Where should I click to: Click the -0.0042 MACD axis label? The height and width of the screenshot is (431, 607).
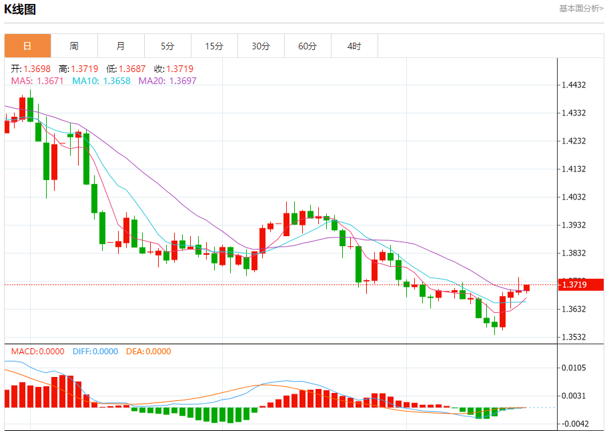[x=574, y=424]
